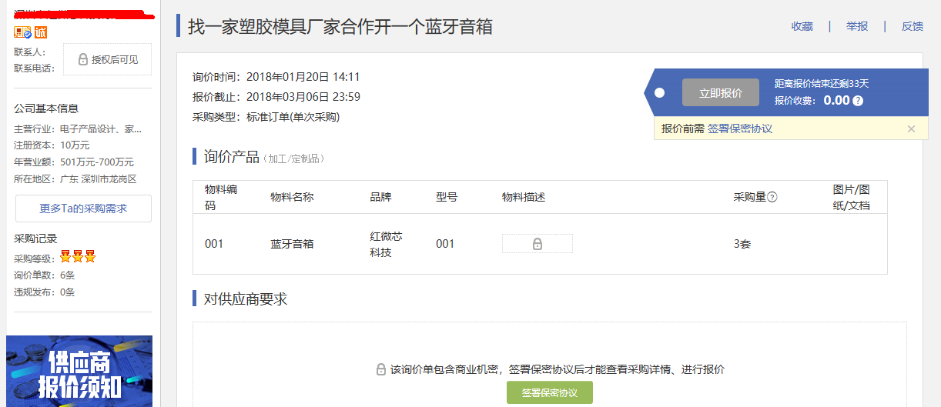Click 违规发布 0条 text
Viewport: 941px width, 407px height.
[x=45, y=292]
